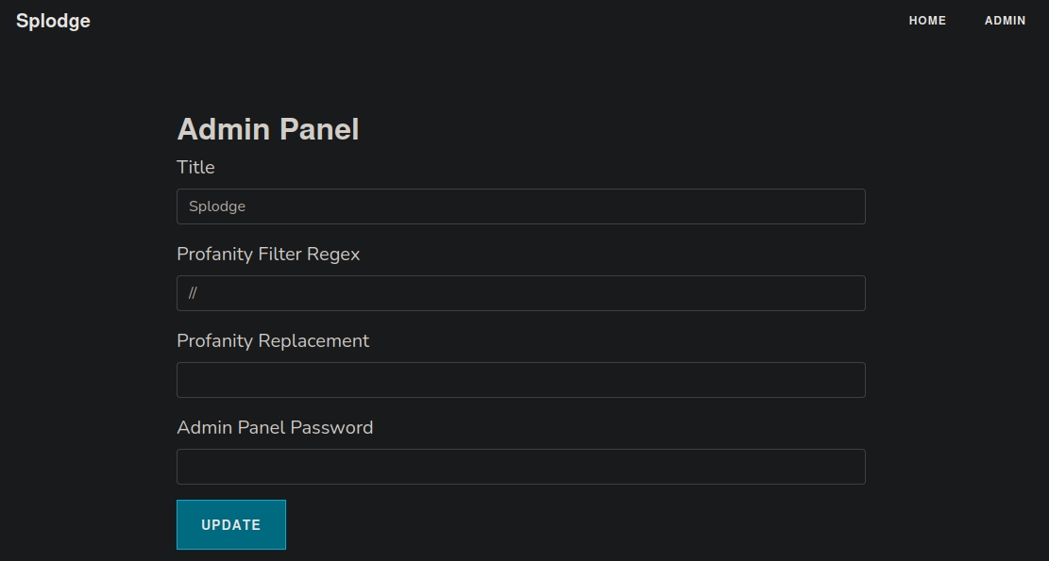Click the Splodge site logo
Image resolution: width=1049 pixels, height=561 pixels.
[x=53, y=21]
